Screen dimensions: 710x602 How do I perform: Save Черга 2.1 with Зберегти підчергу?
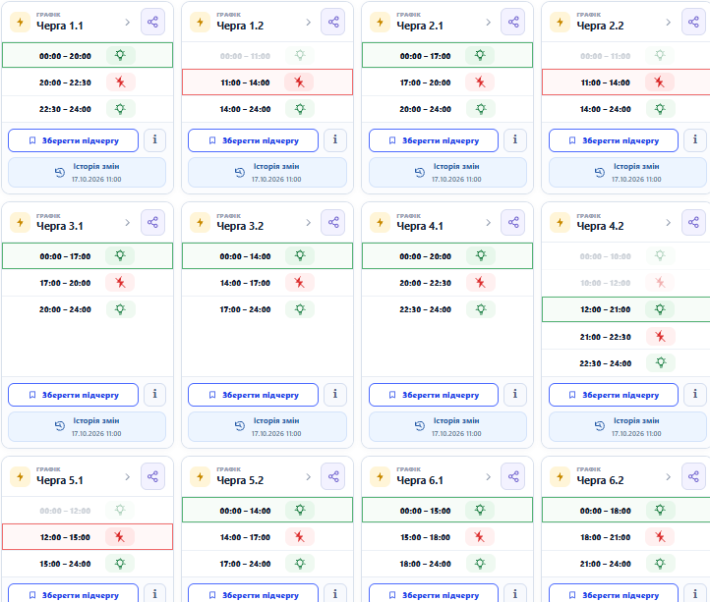pyautogui.click(x=434, y=140)
